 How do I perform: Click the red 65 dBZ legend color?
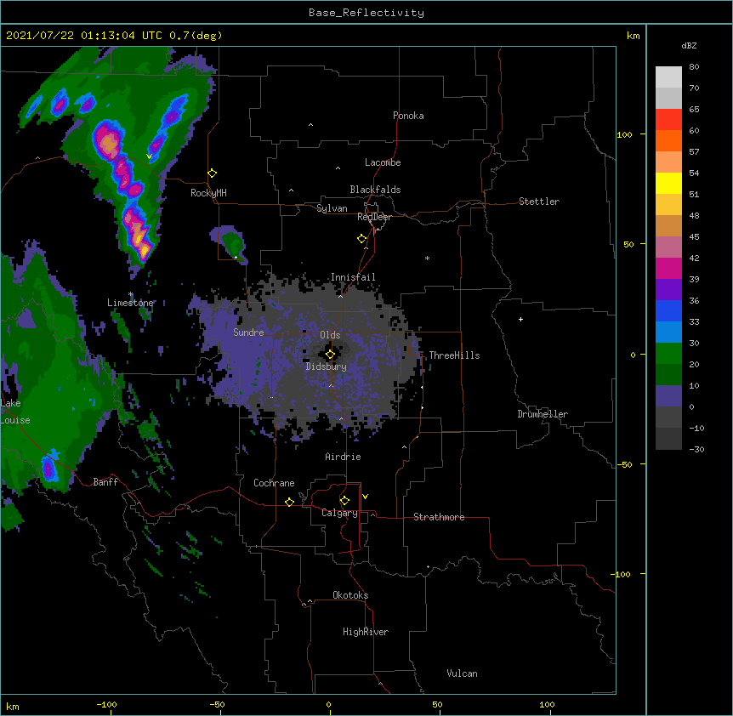coord(668,120)
